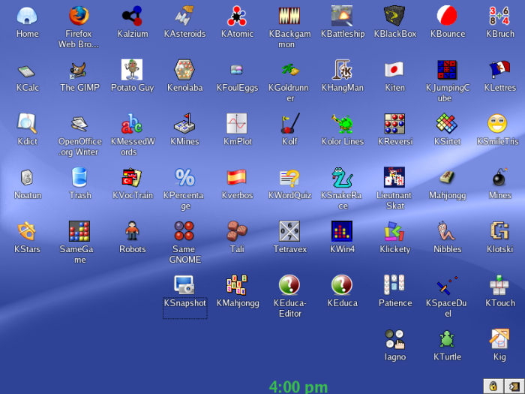Screen dimensions: 525x394
Task: Open the KTurtle icon
Action: coord(447,339)
